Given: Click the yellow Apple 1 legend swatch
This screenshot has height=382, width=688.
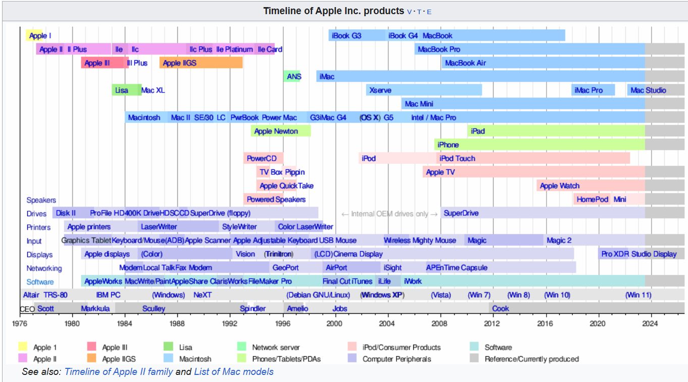Looking at the screenshot, I should pyautogui.click(x=23, y=347).
